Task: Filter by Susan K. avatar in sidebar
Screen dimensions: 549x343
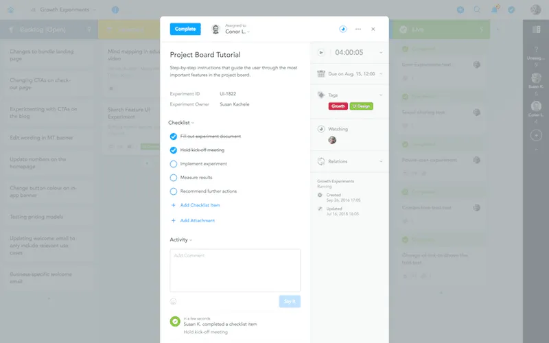Action: (x=536, y=78)
